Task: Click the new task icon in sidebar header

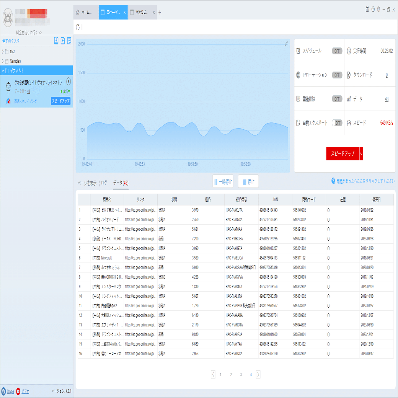Action: click(63, 41)
